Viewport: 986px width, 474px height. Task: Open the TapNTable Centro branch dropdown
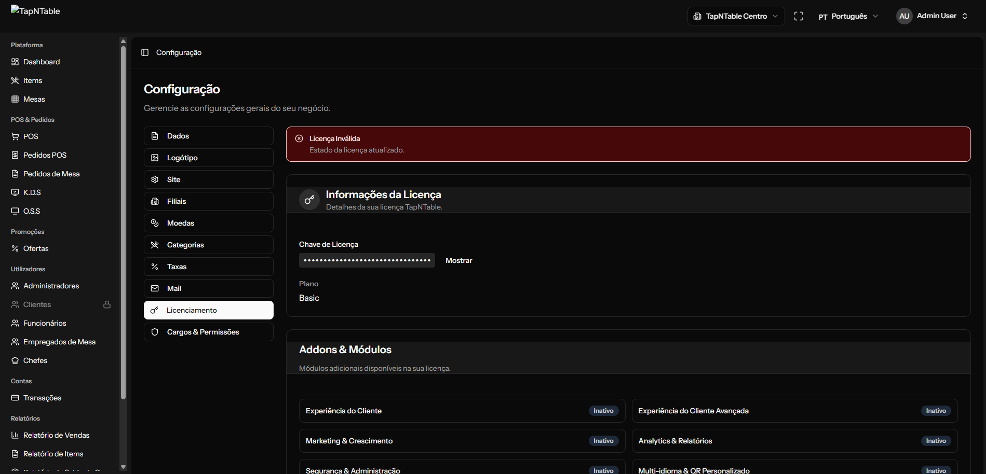(736, 16)
